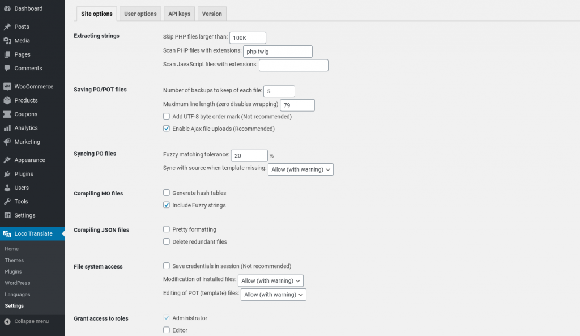
Task: Click the Pages icon in sidebar
Action: (7, 54)
